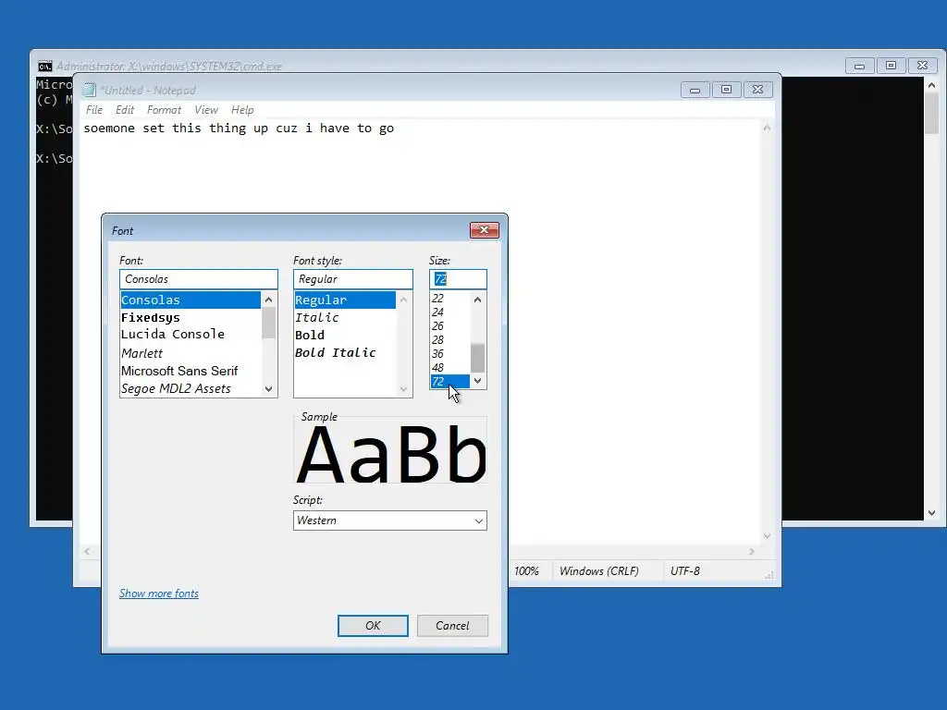Click the font list scroll-down arrow
Viewport: 947px width, 710px height.
point(269,389)
